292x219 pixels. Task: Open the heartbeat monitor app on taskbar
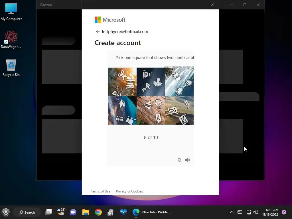(123, 212)
